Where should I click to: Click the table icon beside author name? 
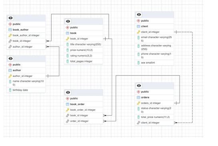tap(10, 70)
